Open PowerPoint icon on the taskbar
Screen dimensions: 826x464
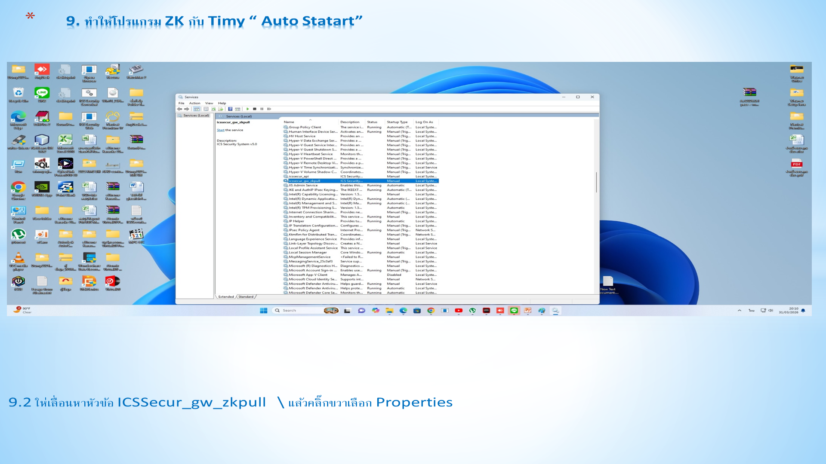pyautogui.click(x=528, y=311)
